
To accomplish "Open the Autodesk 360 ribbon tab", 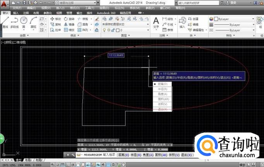I will click(106, 13).
